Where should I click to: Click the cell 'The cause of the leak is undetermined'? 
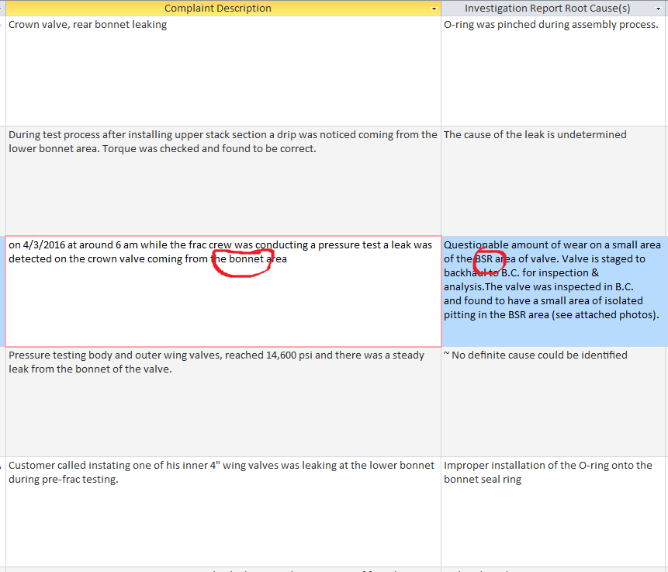[x=554, y=181]
